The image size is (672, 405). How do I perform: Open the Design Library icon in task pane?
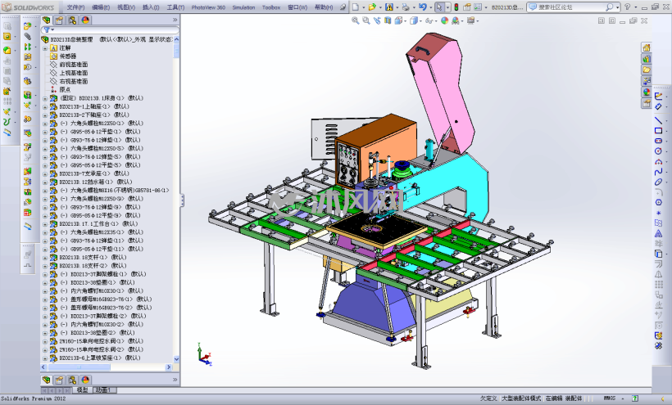(x=647, y=59)
